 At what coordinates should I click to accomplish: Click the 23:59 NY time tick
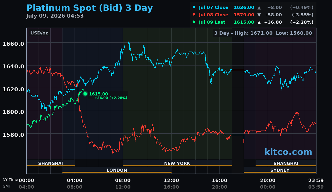(x=316, y=180)
